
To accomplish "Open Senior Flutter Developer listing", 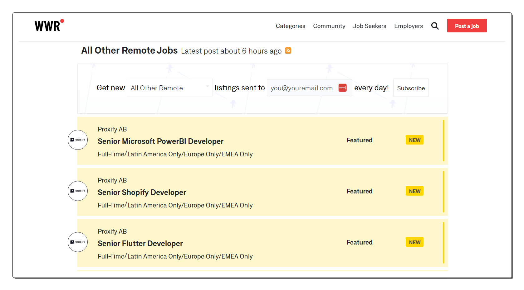I will click(140, 243).
